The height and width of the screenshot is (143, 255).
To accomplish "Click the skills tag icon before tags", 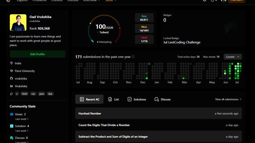I will click(11, 94).
